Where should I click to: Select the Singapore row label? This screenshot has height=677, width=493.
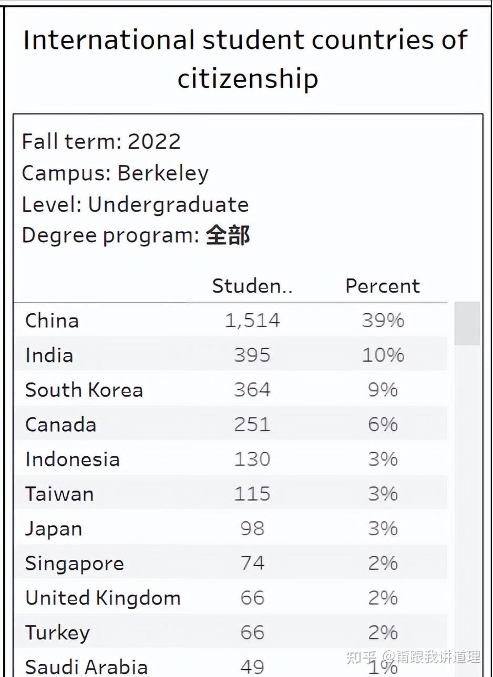75,563
